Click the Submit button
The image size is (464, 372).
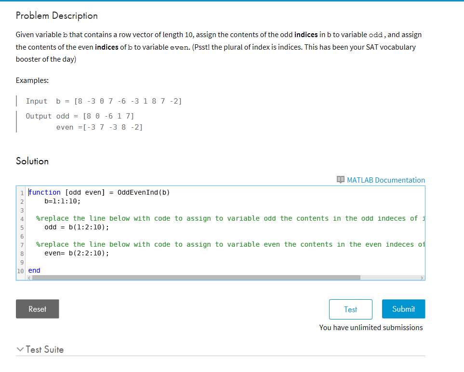coord(403,309)
